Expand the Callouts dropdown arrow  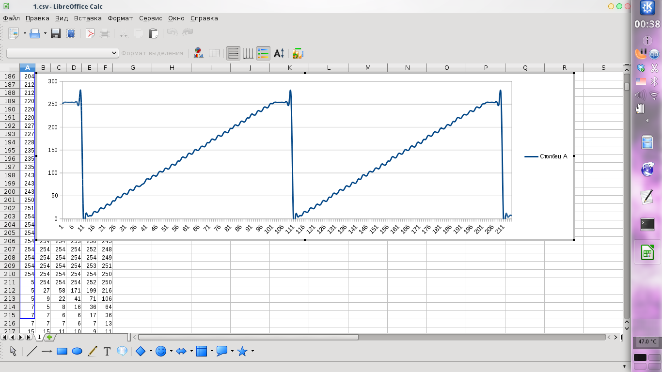click(232, 351)
